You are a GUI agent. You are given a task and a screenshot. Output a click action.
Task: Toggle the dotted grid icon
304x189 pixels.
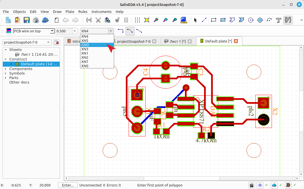coord(137,20)
